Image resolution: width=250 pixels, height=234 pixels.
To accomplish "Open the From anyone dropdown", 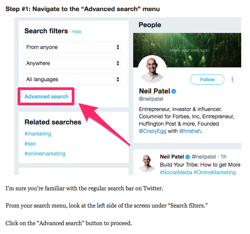I will pyautogui.click(x=72, y=47).
